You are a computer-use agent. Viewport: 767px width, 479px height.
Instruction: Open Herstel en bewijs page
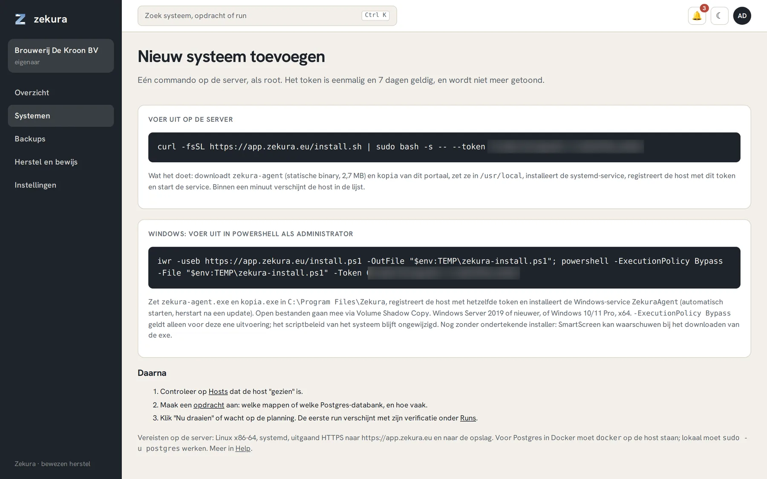pos(61,162)
